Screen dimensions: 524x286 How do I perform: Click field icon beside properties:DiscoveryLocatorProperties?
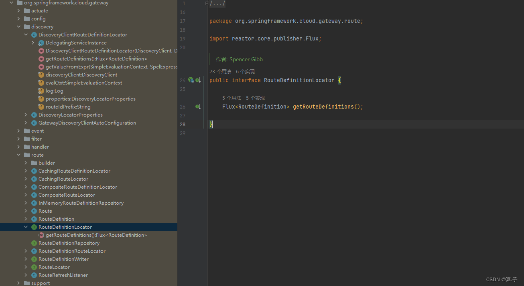tap(41, 99)
